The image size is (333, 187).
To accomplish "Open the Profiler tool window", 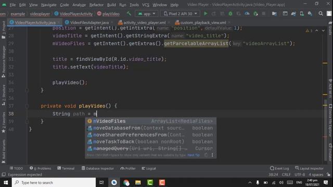I will (x=128, y=168).
